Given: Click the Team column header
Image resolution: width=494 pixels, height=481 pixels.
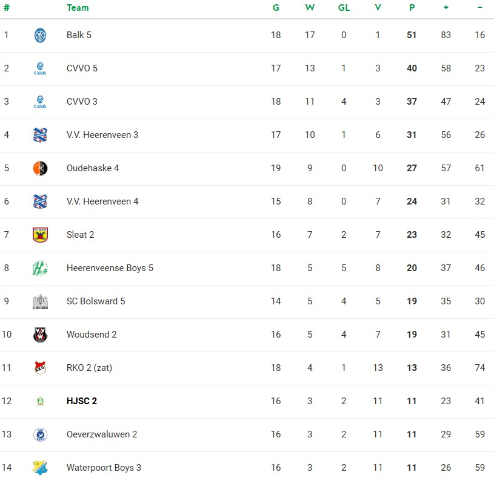Looking at the screenshot, I should pos(78,8).
